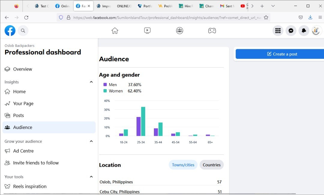The width and height of the screenshot is (324, 195).
Task: Open Overview in the dashboard sidebar
Action: pos(49,69)
